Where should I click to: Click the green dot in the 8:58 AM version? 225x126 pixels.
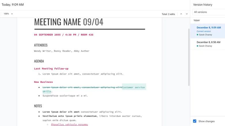click(x=198, y=46)
